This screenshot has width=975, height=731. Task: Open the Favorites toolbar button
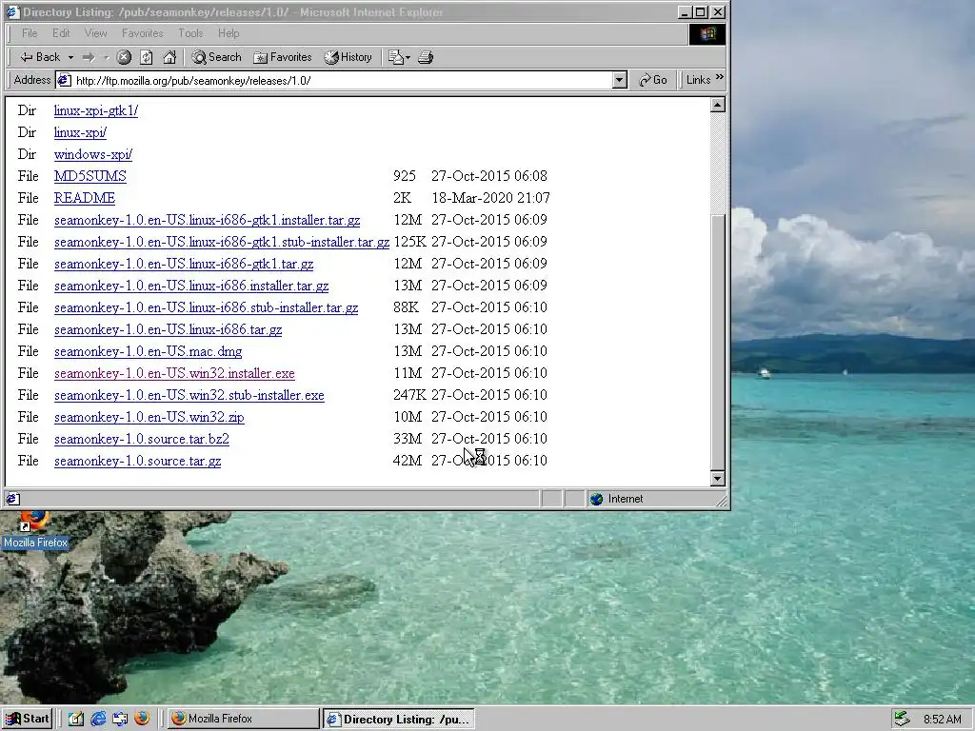point(282,57)
